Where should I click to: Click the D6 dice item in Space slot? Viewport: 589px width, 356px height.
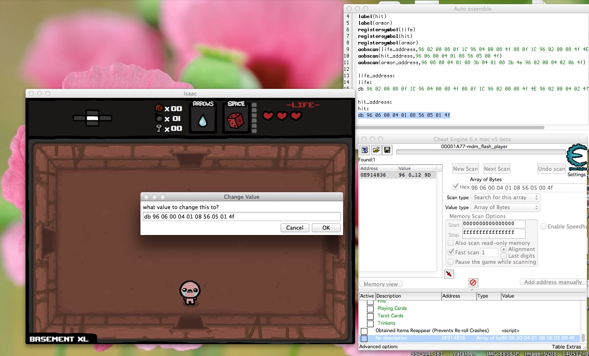[x=236, y=121]
